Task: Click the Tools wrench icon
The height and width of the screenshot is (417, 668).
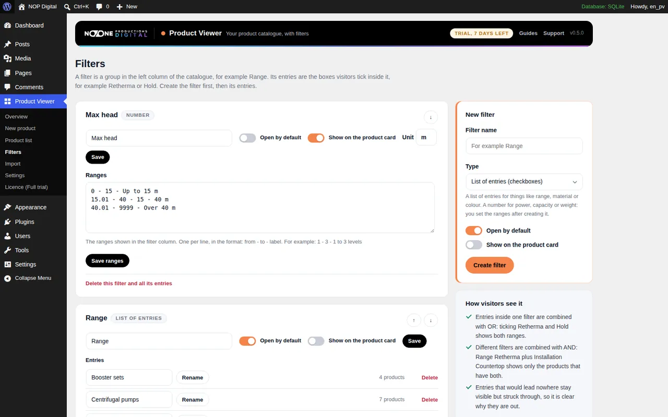Action: coord(7,250)
